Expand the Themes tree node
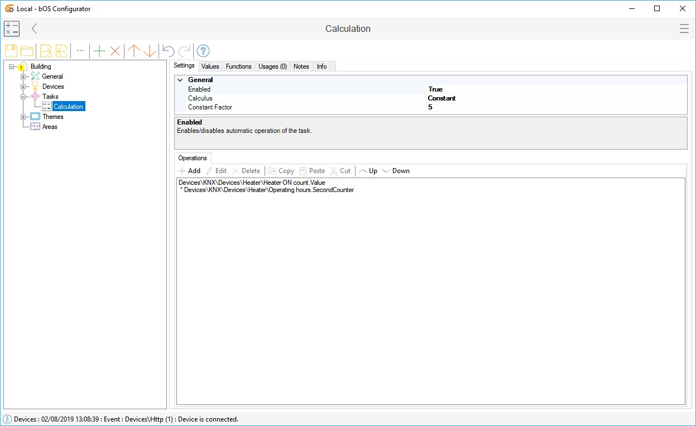 pyautogui.click(x=23, y=117)
